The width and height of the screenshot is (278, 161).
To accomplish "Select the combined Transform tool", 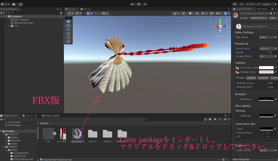I will pos(68,42).
